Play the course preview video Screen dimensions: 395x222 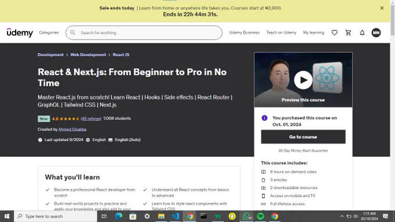(303, 80)
